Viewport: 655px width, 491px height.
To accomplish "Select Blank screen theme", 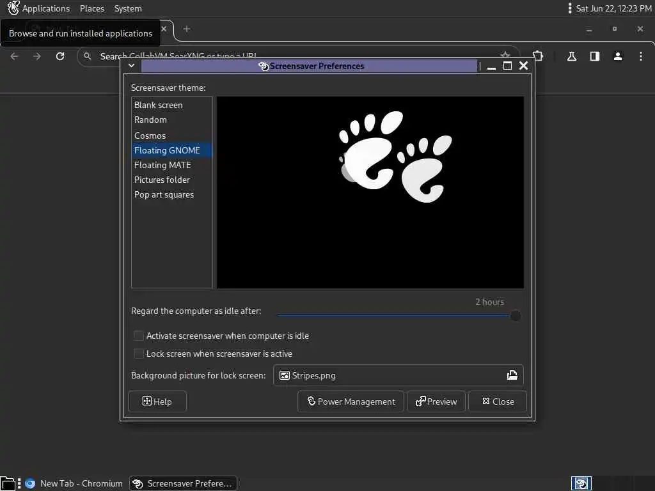I will pyautogui.click(x=171, y=105).
